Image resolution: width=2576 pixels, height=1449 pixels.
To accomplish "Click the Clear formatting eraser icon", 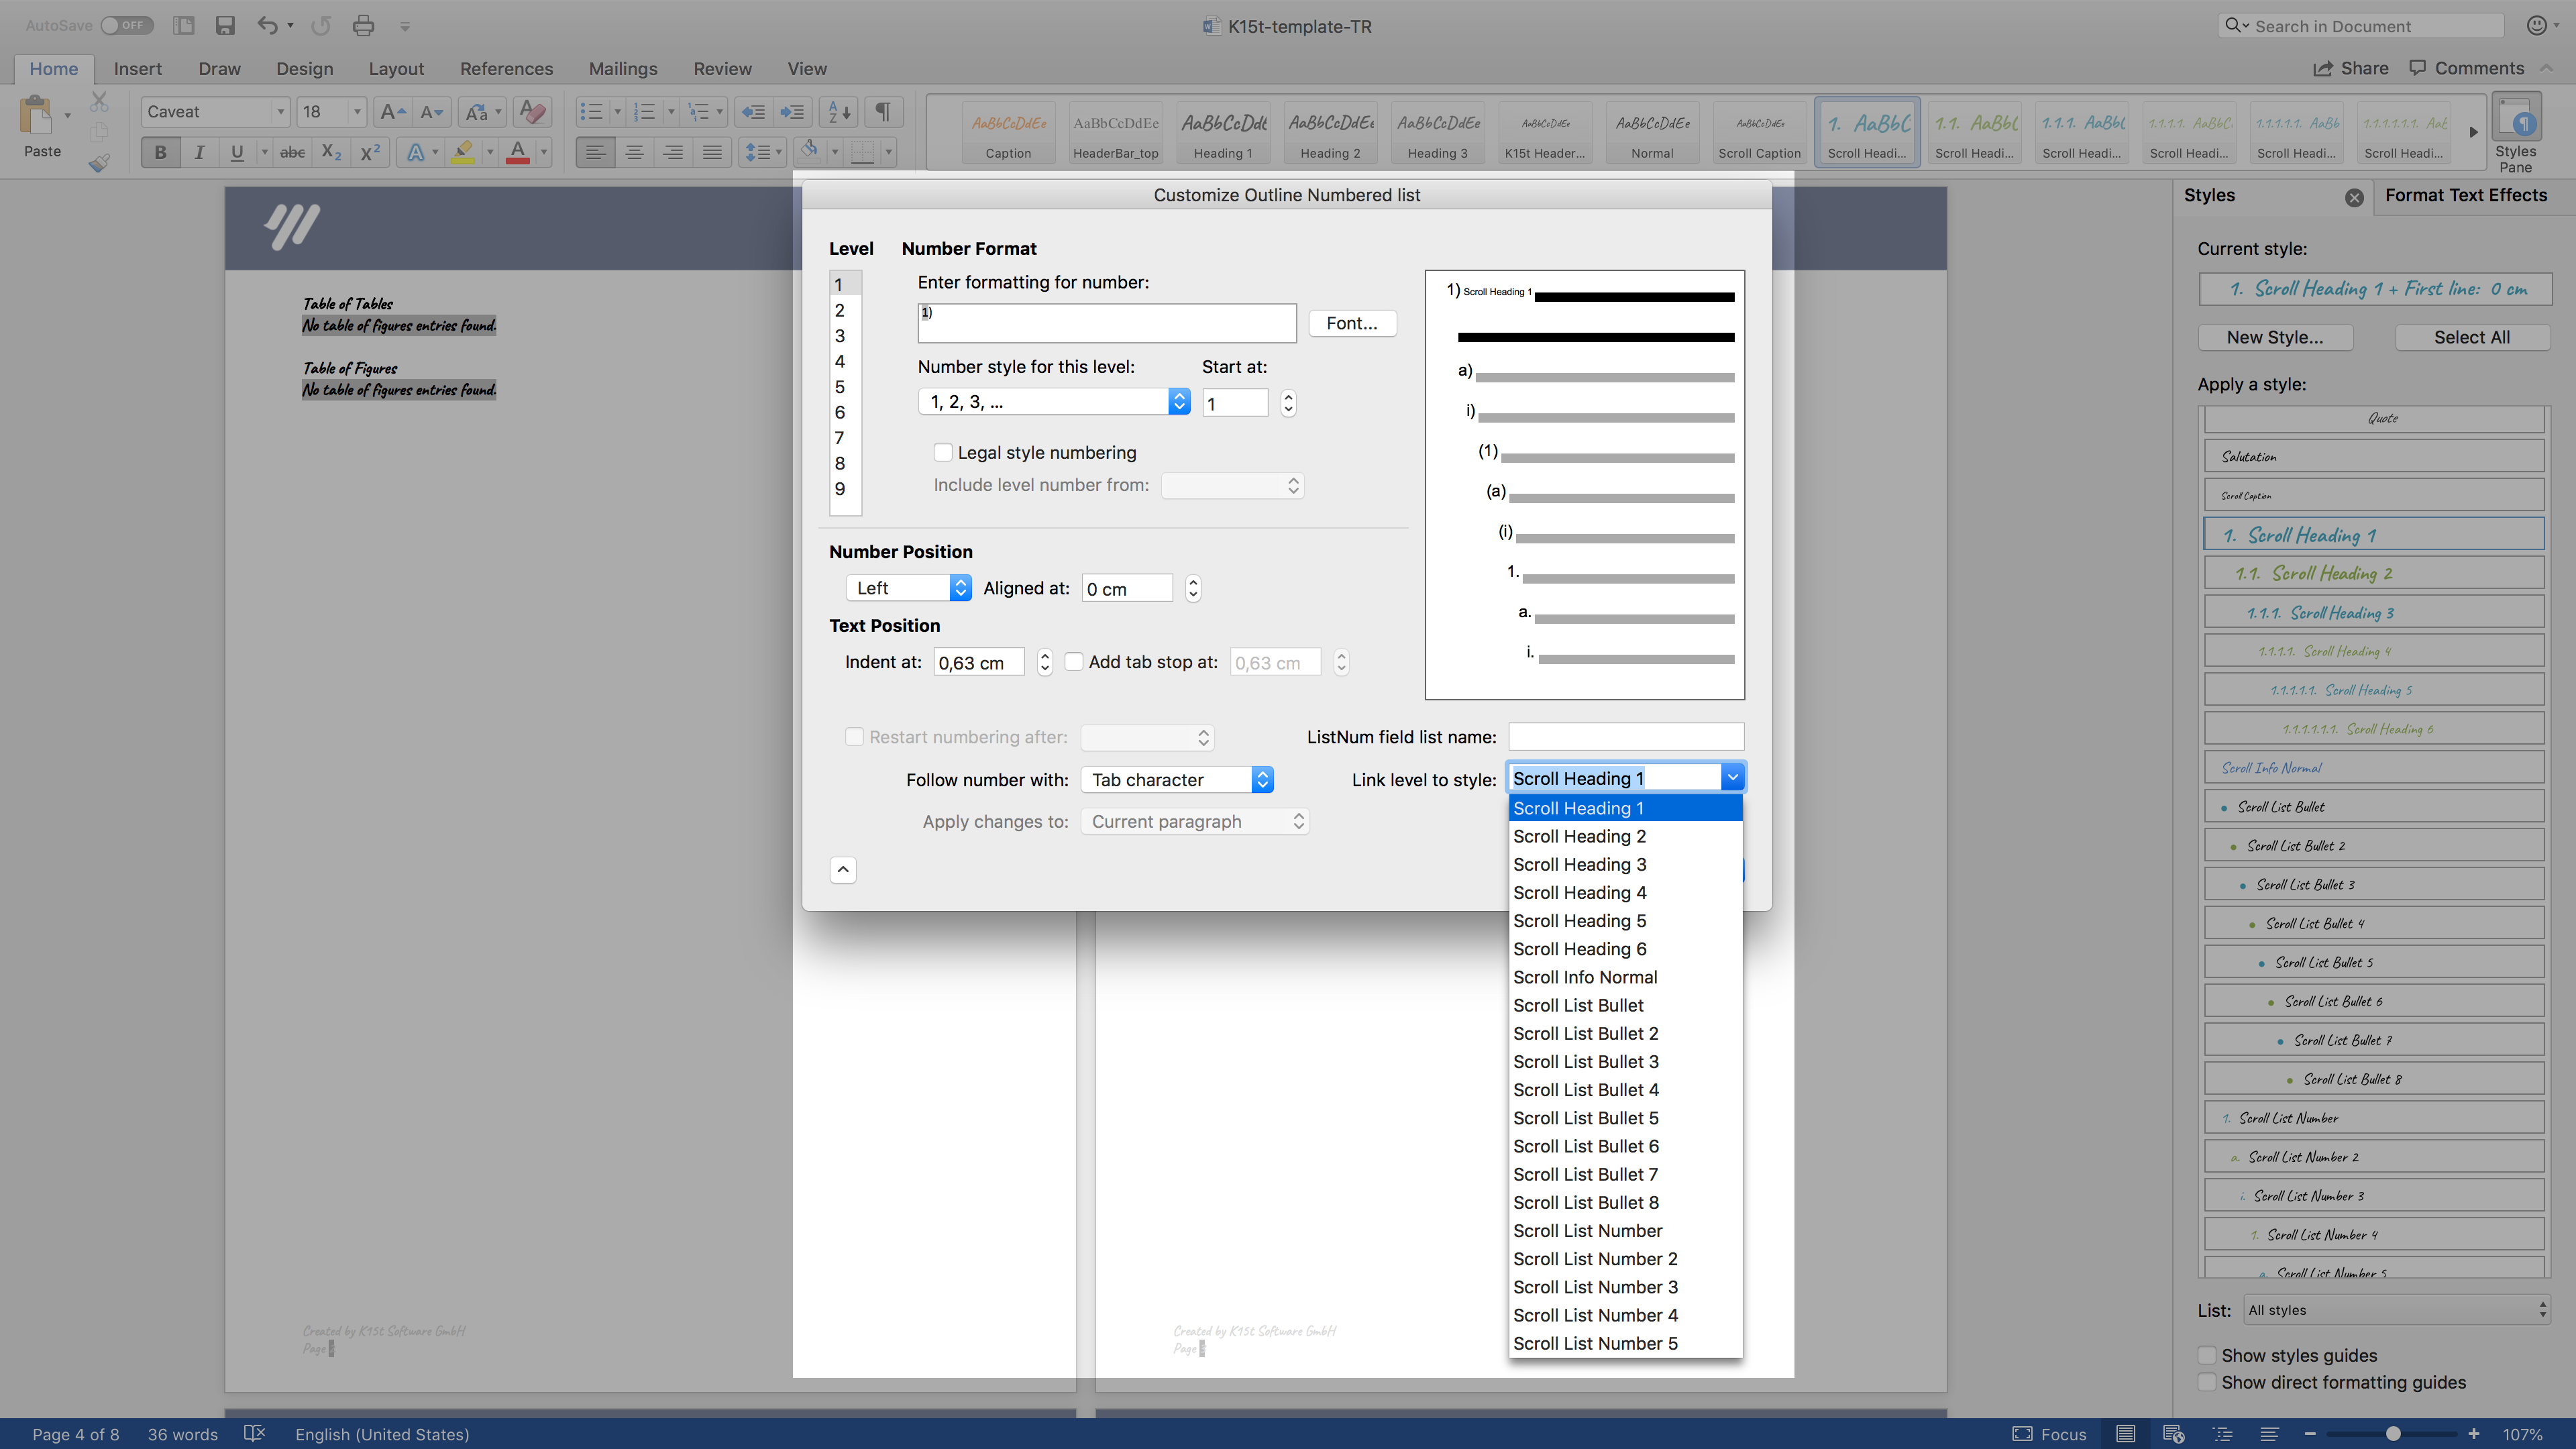I will click(x=533, y=112).
